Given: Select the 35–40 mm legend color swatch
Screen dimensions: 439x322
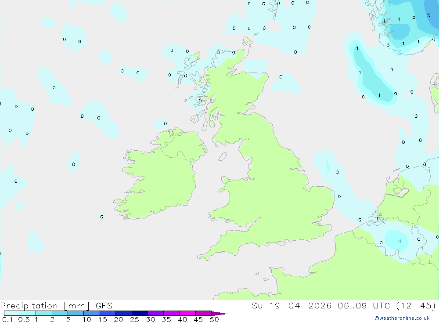Looking at the screenshot, I should coord(172,313).
